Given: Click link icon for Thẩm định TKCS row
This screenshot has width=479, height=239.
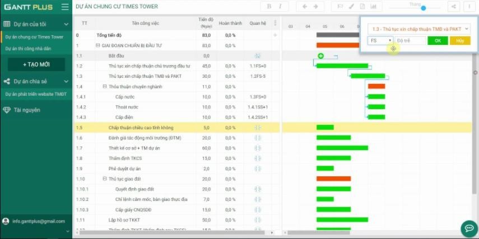Looking at the screenshot, I should click(x=258, y=158).
